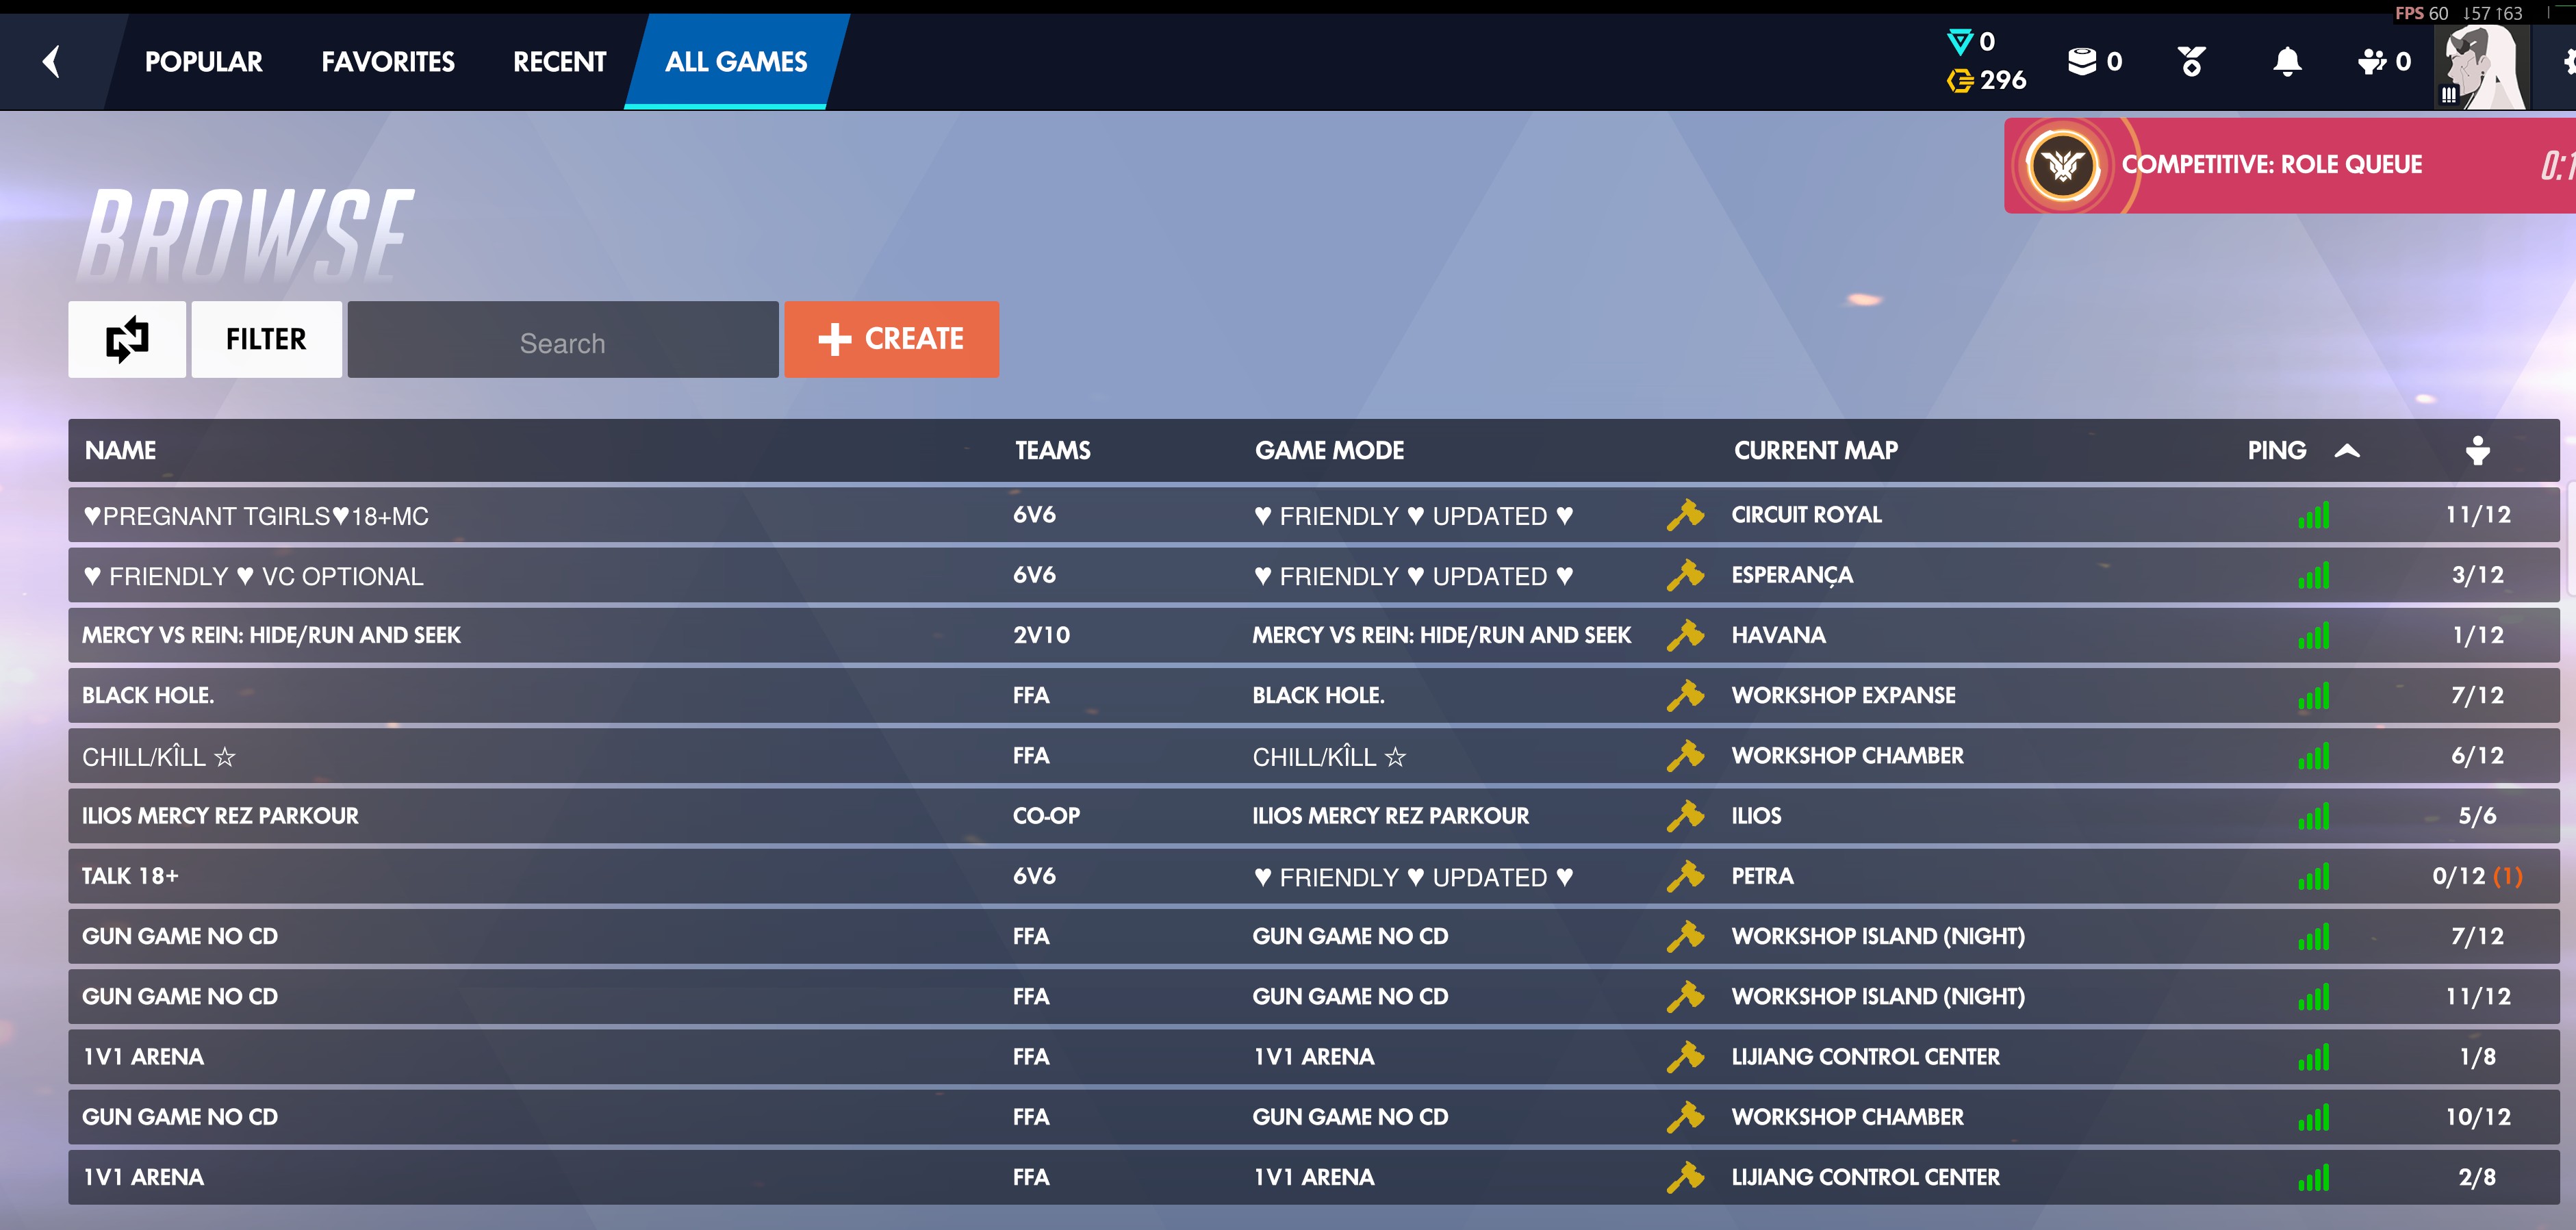The image size is (2576, 1230).
Task: Click 'CO-OP' teams value
Action: pyautogui.click(x=1046, y=816)
